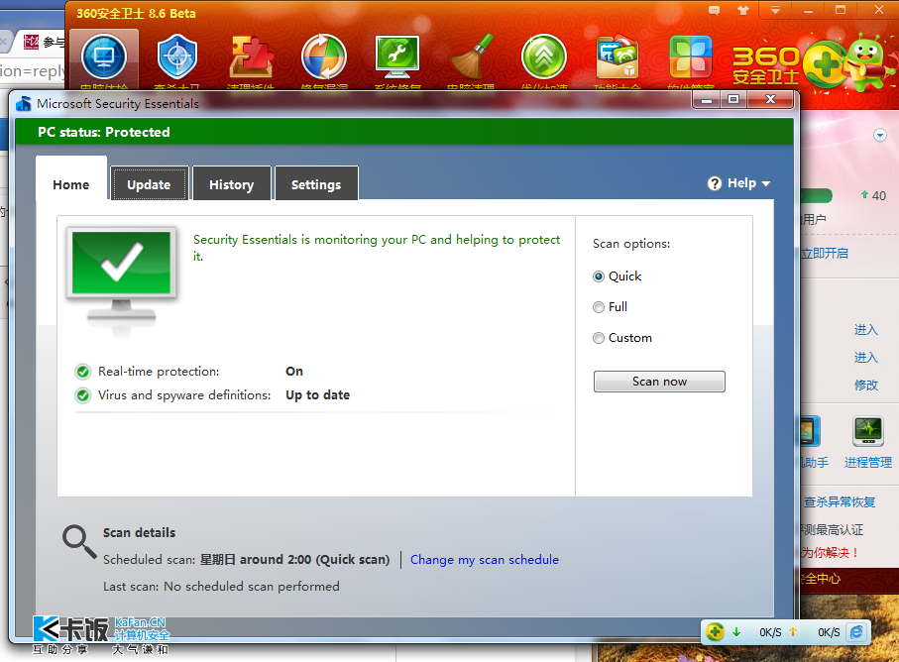This screenshot has width=899, height=662.
Task: Open the wrench-on-monitor system repair icon
Action: (x=397, y=57)
